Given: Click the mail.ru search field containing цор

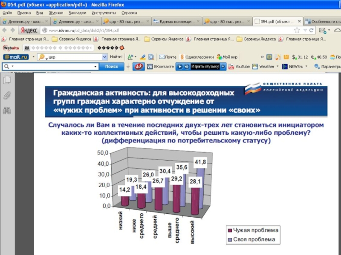Looking at the screenshot, I should 72,57.
